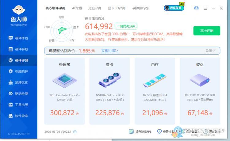Click the green 再次评测 button
Image resolution: width=230 pixels, height=141 pixels.
coord(207,31)
